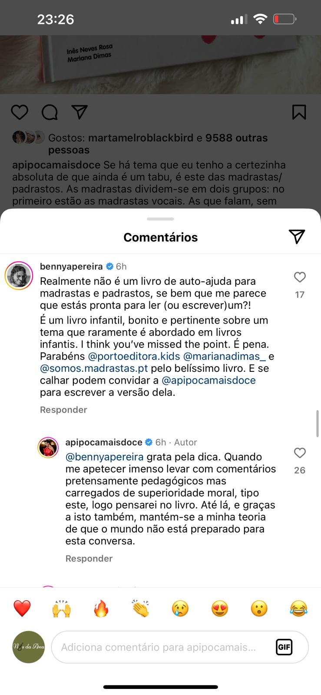Open the GIF picker button
Viewport: 321px width, 695px height.
click(284, 647)
